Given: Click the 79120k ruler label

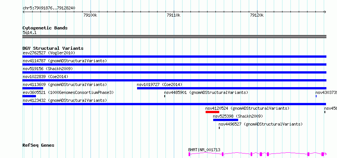Looking at the screenshot, I should click(x=257, y=15).
